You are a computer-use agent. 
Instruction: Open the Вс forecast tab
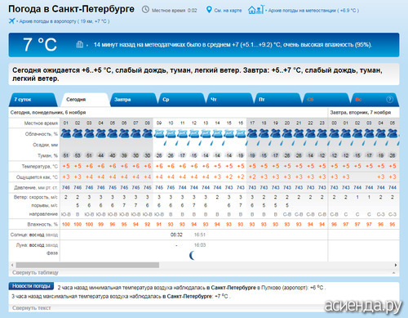tap(375, 100)
